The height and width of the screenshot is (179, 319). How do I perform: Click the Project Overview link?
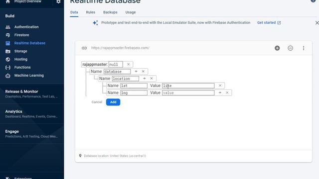click(x=28, y=1)
